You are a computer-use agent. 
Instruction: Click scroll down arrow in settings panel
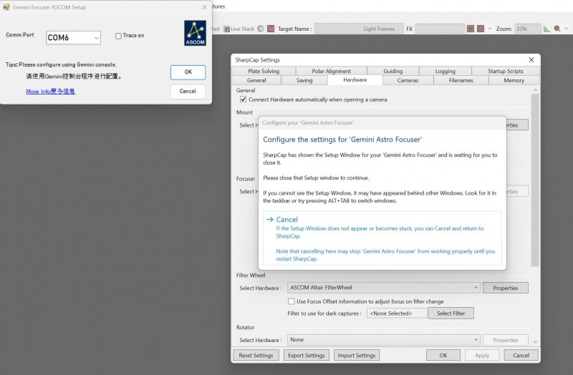[535, 342]
